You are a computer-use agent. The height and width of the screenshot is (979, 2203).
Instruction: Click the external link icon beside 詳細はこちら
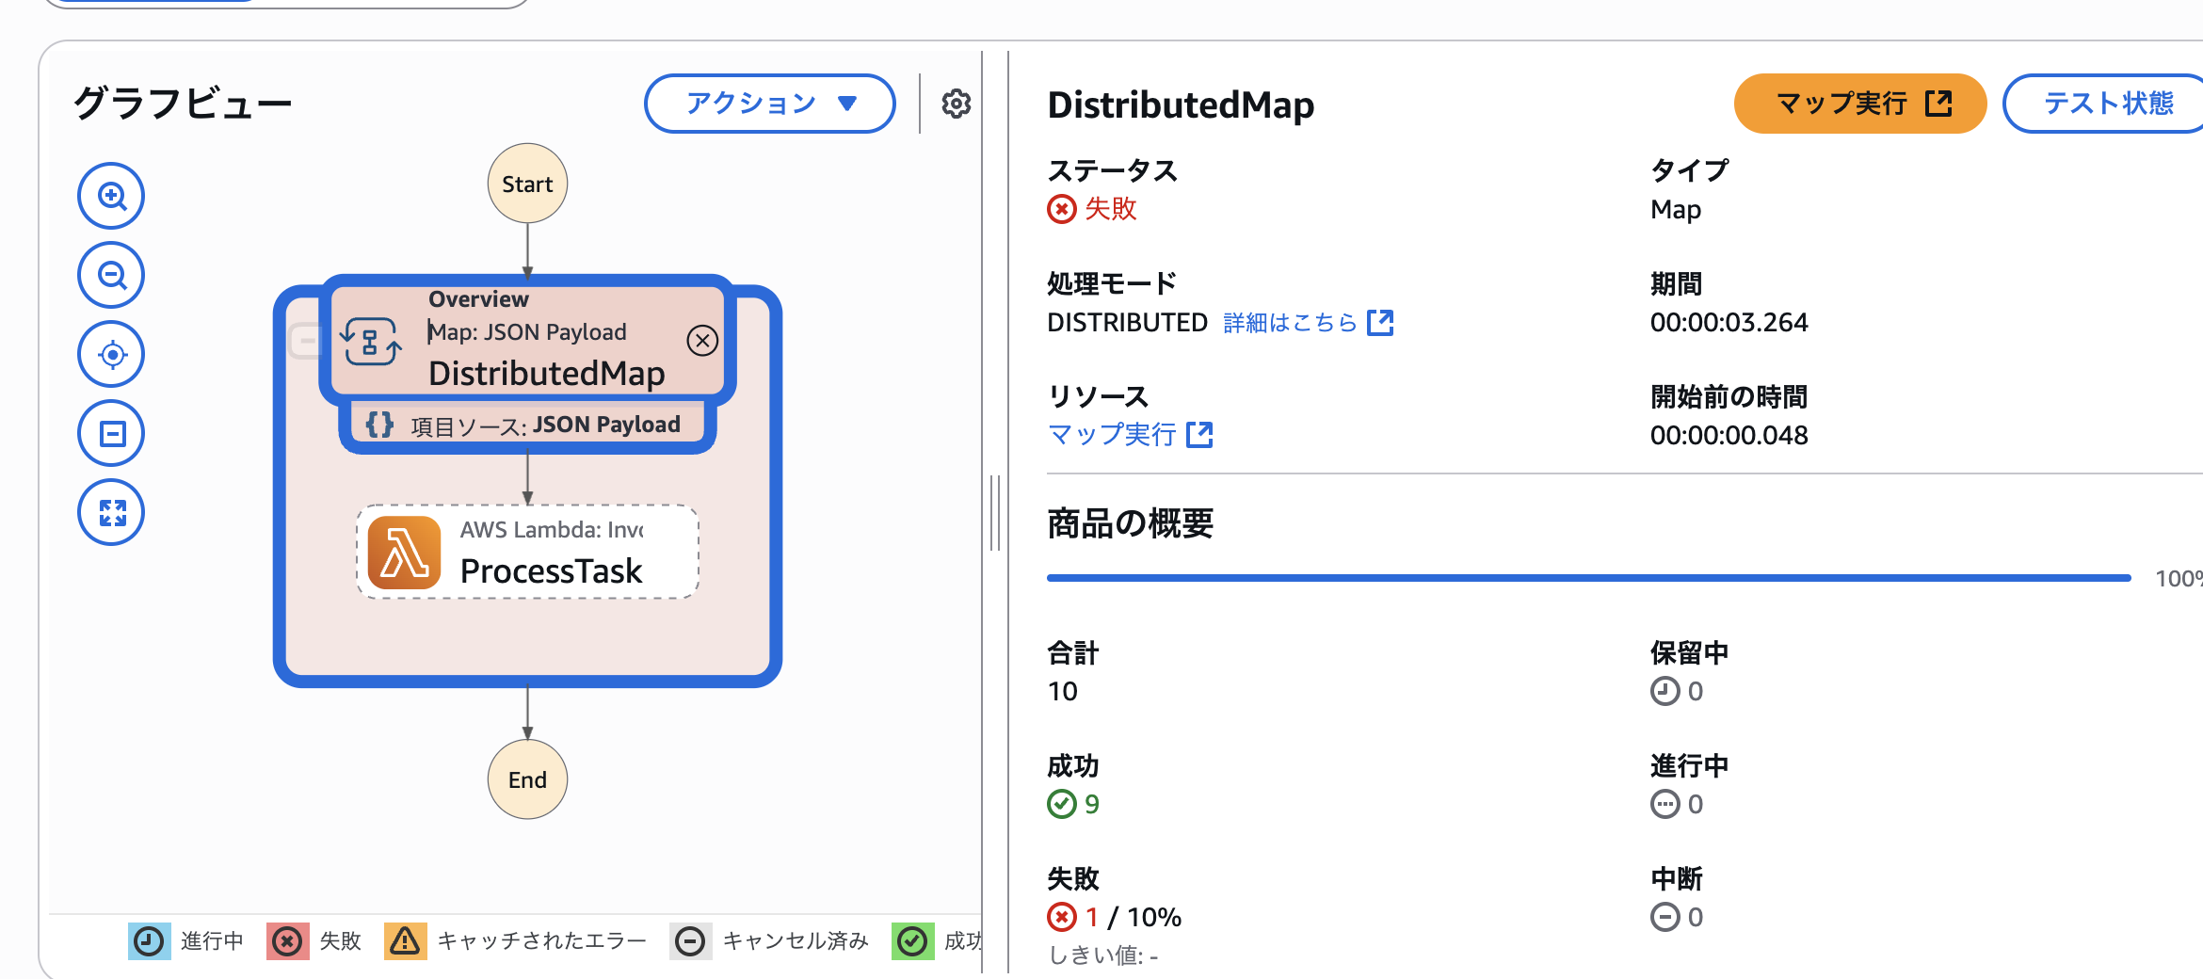1380,323
